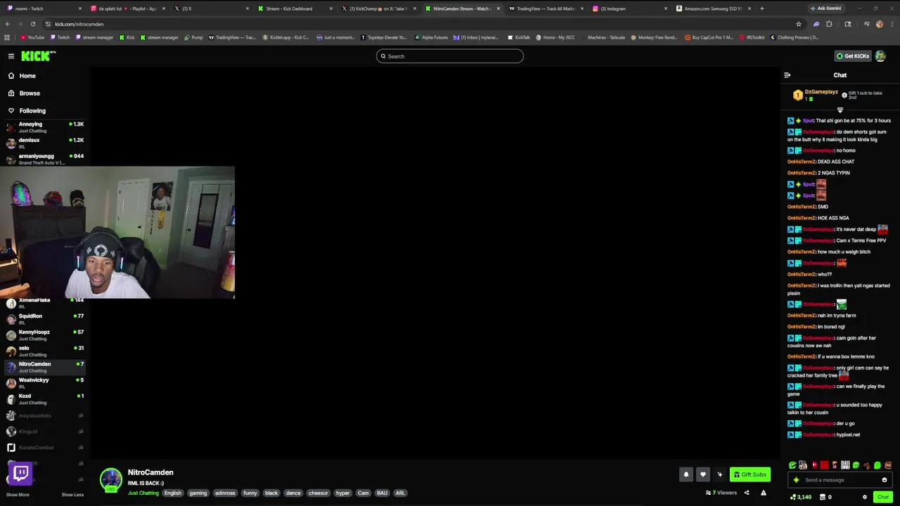The height and width of the screenshot is (506, 900).
Task: Open xelo channel in sidebar
Action: 45,351
